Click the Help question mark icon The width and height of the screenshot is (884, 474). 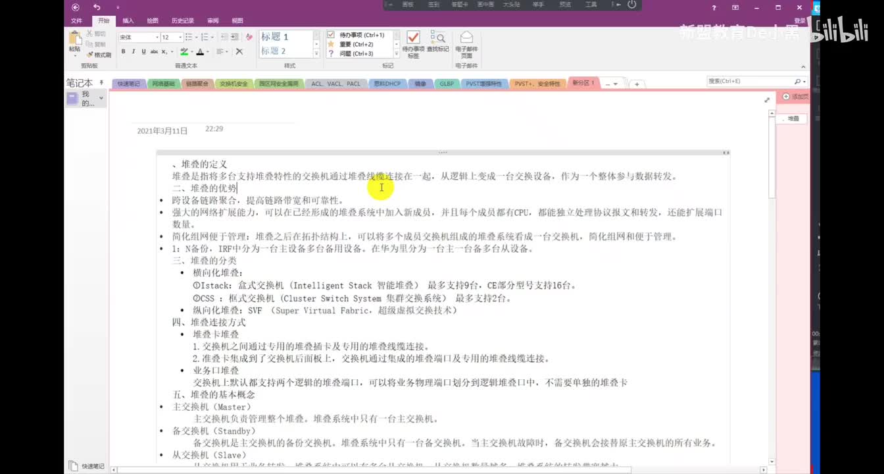click(x=714, y=8)
